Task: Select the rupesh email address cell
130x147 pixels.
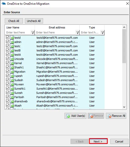Action: click(x=57, y=76)
